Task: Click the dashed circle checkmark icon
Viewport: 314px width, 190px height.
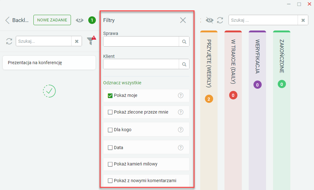Action: tap(49, 91)
